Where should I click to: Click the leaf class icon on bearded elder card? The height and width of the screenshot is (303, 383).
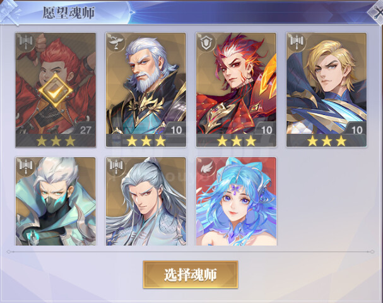click(x=115, y=42)
